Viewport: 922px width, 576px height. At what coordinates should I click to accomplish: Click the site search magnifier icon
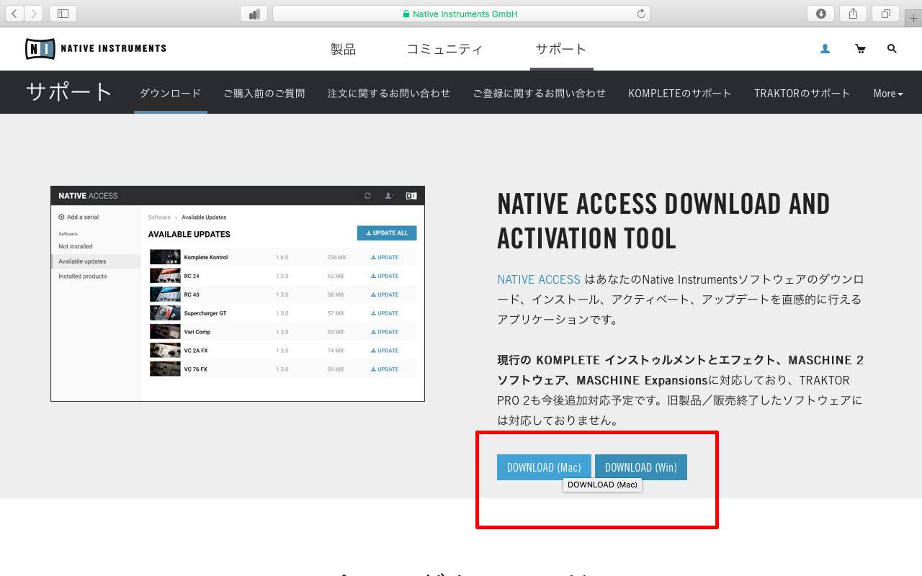click(892, 49)
